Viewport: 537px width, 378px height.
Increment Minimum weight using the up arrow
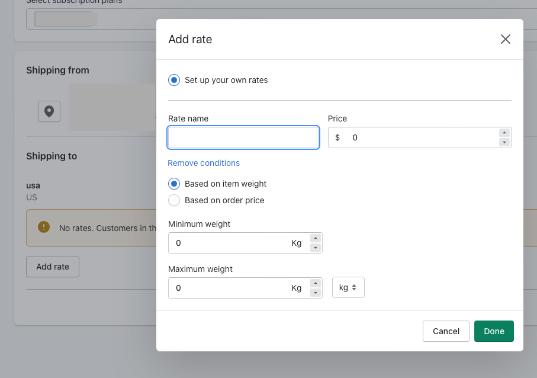316,238
